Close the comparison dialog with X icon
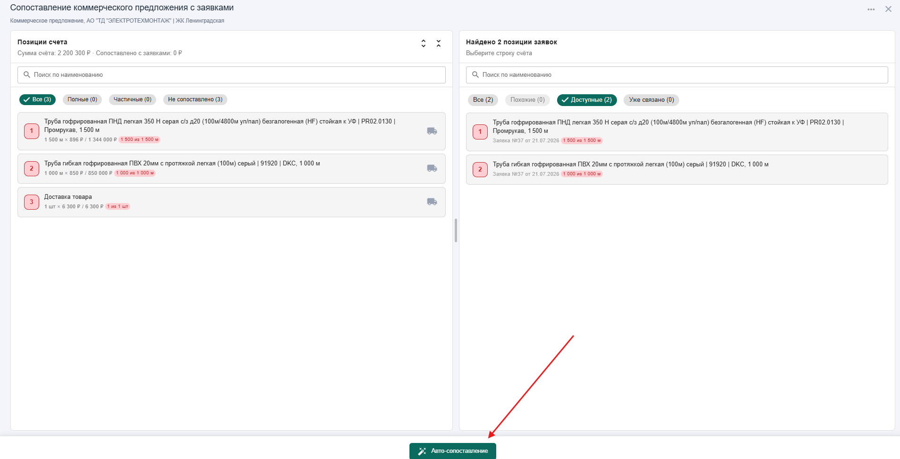Image resolution: width=900 pixels, height=459 pixels. 888,9
